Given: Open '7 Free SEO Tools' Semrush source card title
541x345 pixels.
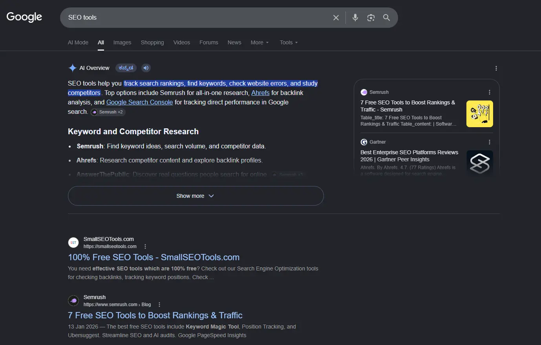Looking at the screenshot, I should [408, 106].
